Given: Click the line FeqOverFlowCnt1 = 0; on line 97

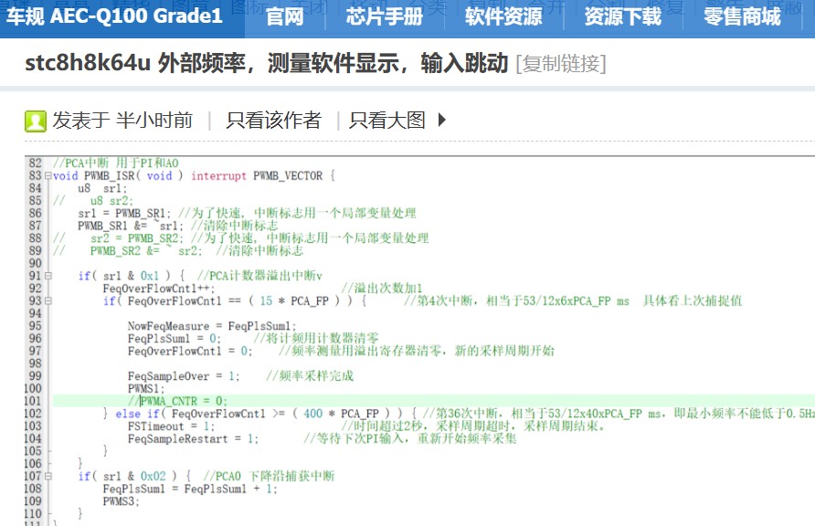Looking at the screenshot, I should pyautogui.click(x=190, y=351).
